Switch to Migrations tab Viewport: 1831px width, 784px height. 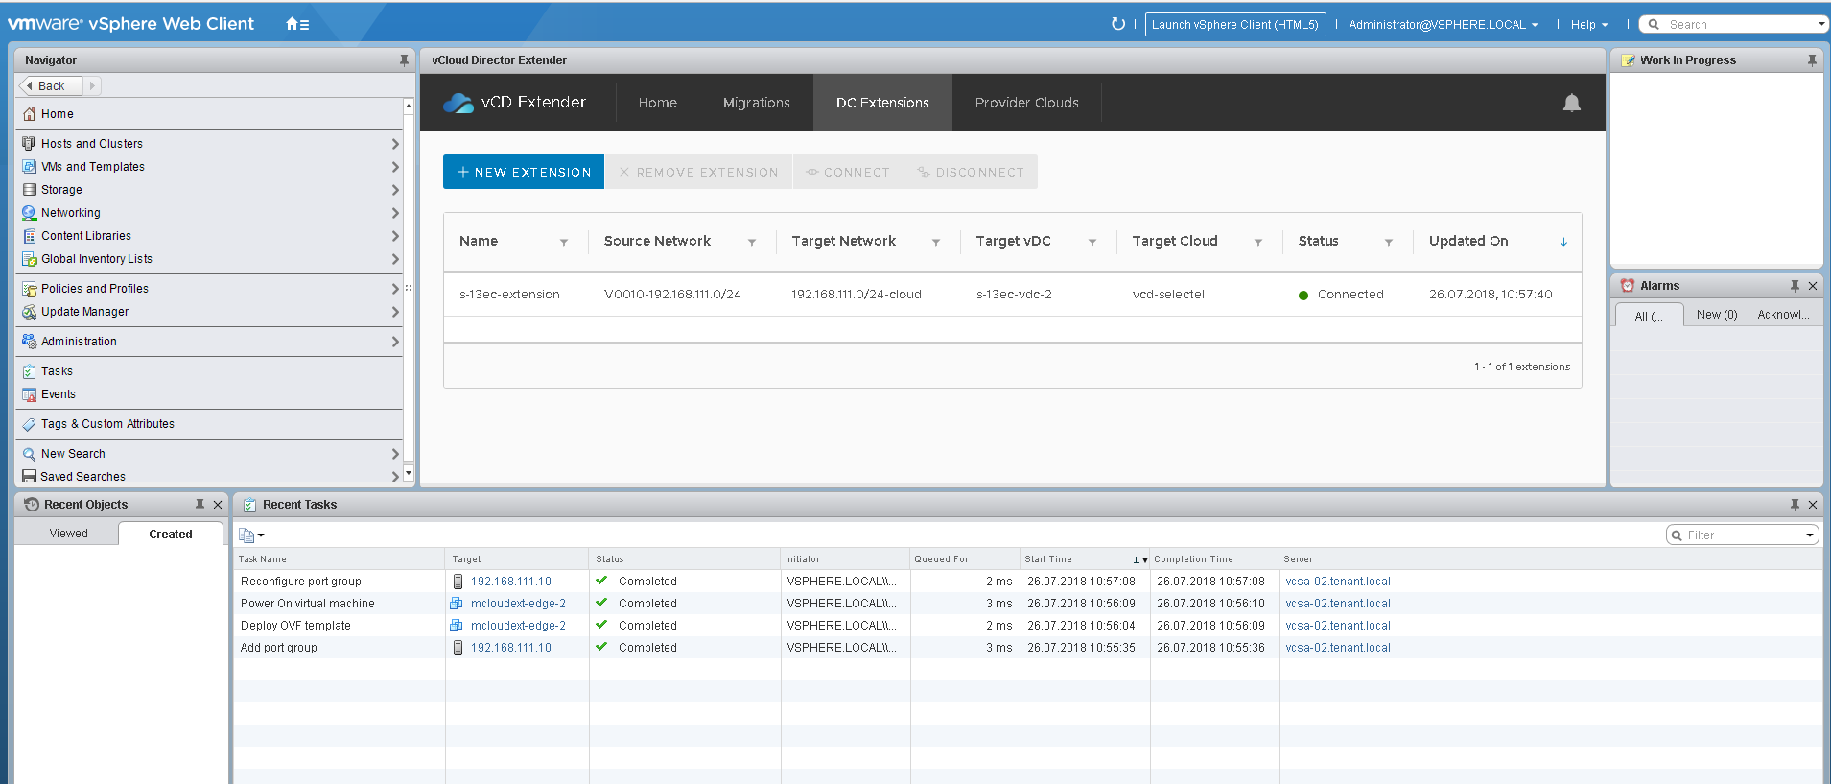[757, 103]
